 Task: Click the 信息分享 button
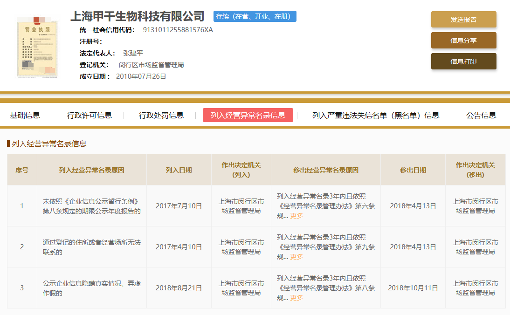point(463,41)
